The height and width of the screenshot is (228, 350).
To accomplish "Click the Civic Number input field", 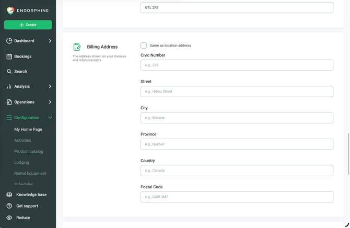I will click(x=237, y=65).
